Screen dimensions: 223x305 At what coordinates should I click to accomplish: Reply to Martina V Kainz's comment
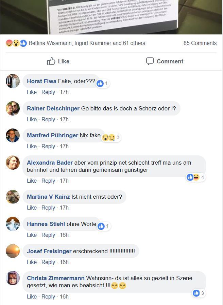pyautogui.click(x=48, y=208)
